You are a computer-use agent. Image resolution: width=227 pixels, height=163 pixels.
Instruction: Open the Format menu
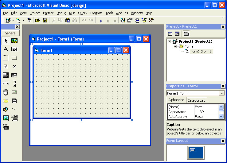(48, 13)
